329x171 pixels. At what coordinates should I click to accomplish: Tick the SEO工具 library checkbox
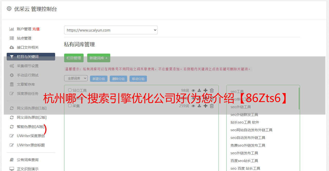click(x=70, y=90)
